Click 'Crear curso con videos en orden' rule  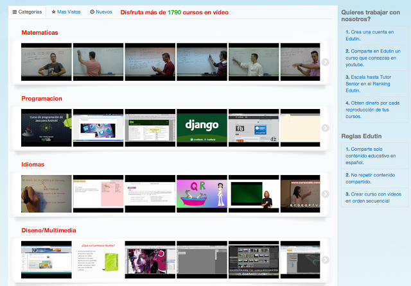374,198
